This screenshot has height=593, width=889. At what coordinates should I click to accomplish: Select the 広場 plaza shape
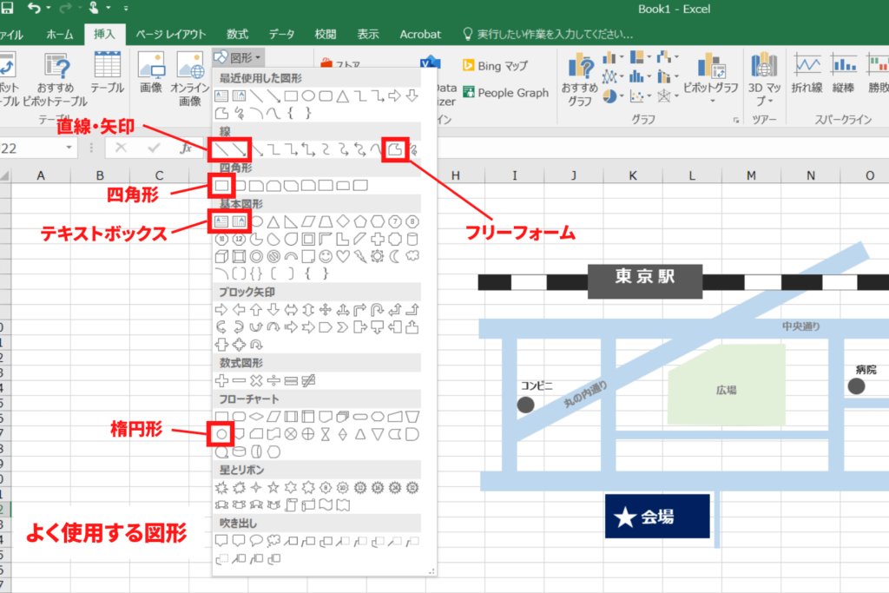[x=727, y=385]
